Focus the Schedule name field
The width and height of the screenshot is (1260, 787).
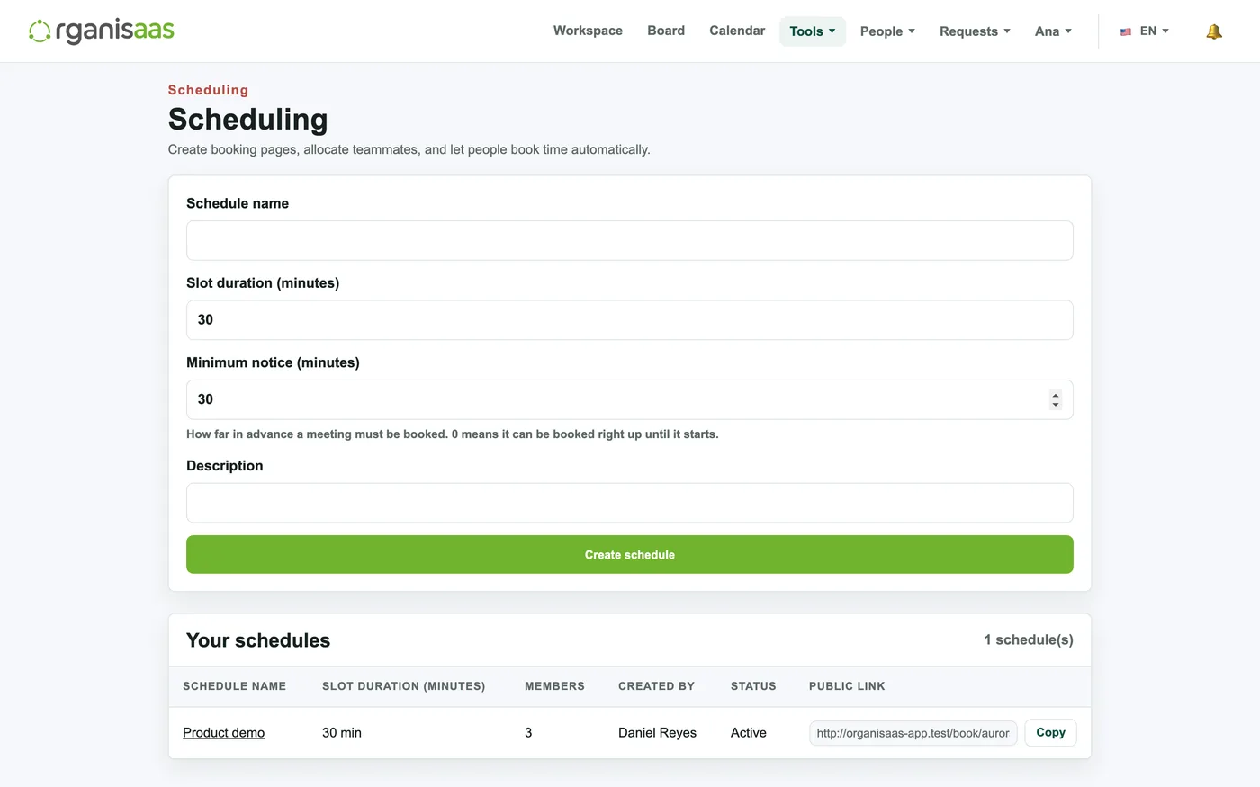(x=630, y=241)
